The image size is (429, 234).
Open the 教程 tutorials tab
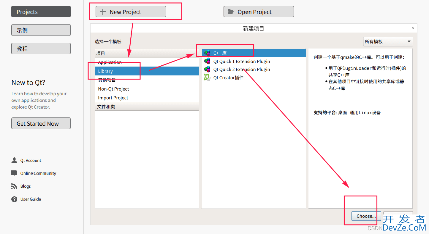point(41,49)
